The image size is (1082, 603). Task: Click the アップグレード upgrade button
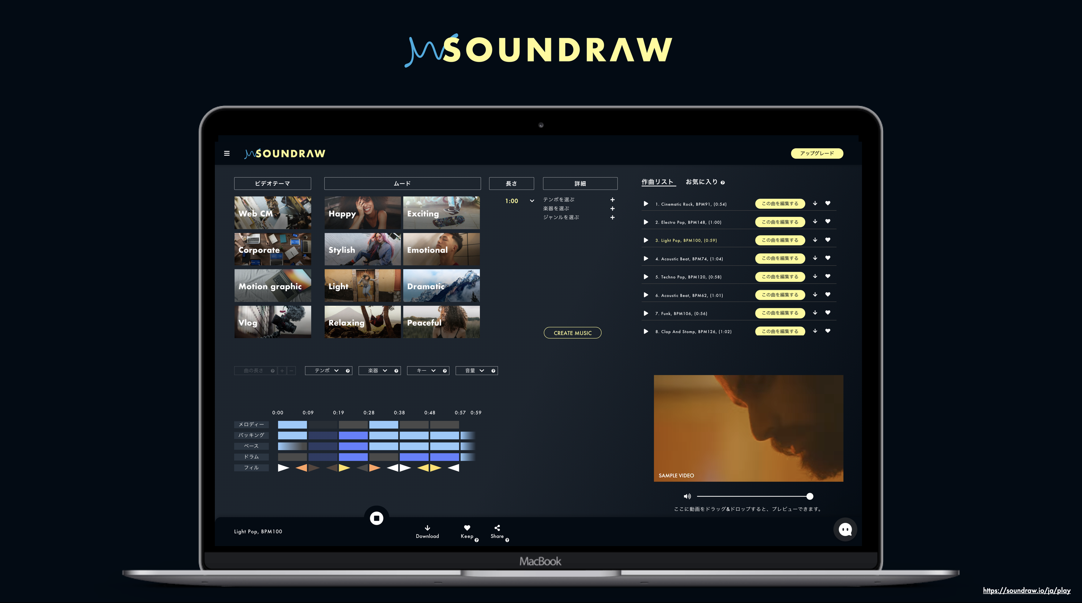coord(817,153)
